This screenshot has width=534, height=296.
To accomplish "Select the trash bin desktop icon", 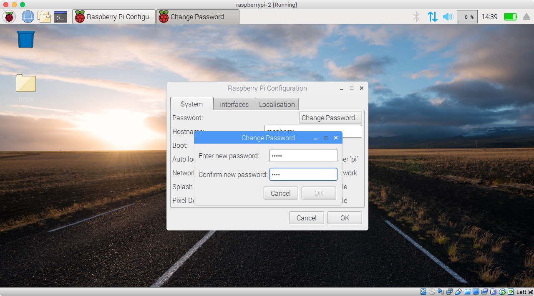I will click(x=26, y=39).
